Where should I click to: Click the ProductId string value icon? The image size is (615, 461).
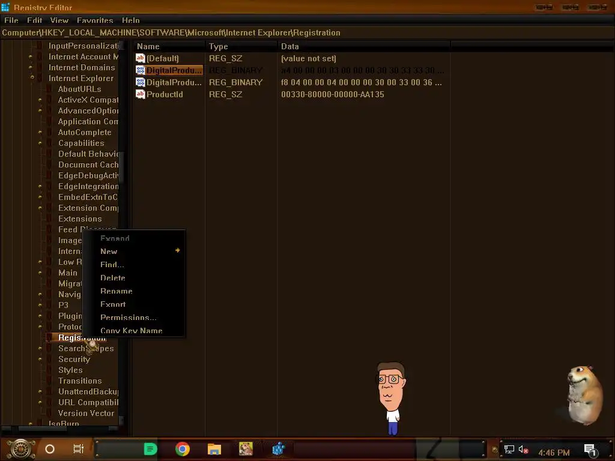pyautogui.click(x=141, y=94)
